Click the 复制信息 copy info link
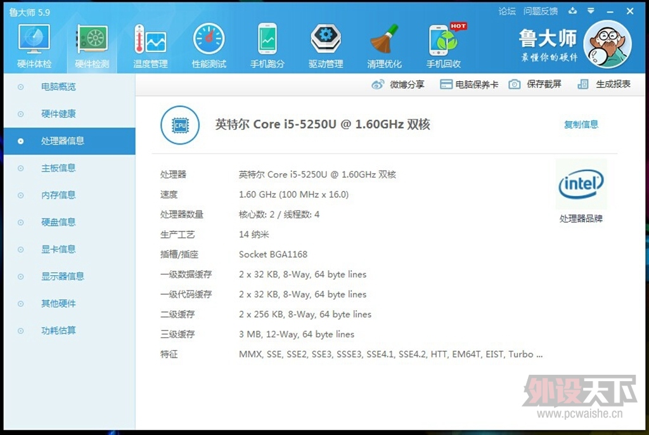Screen dimensions: 649x435 [581, 124]
